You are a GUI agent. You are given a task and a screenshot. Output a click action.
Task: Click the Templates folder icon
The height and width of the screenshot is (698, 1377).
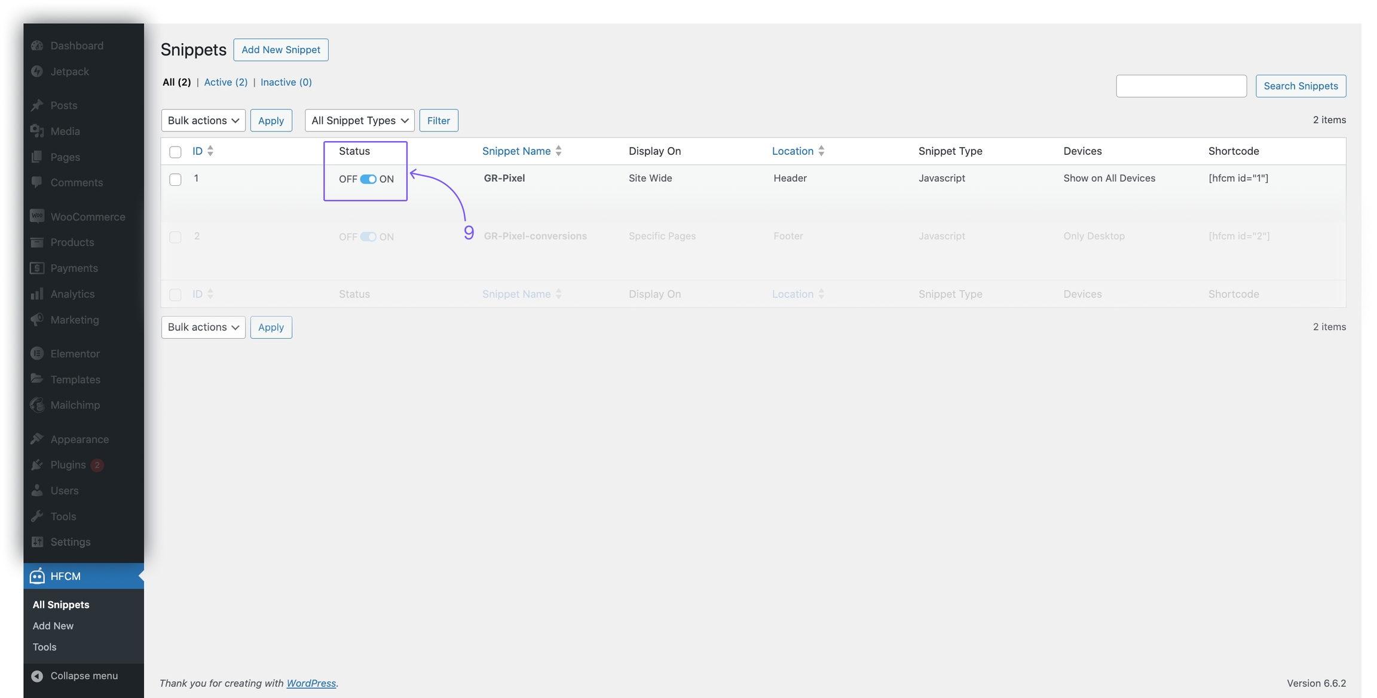point(37,379)
